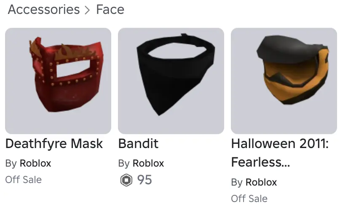
Task: Click the "By" label under Bandit
Action: (x=124, y=163)
